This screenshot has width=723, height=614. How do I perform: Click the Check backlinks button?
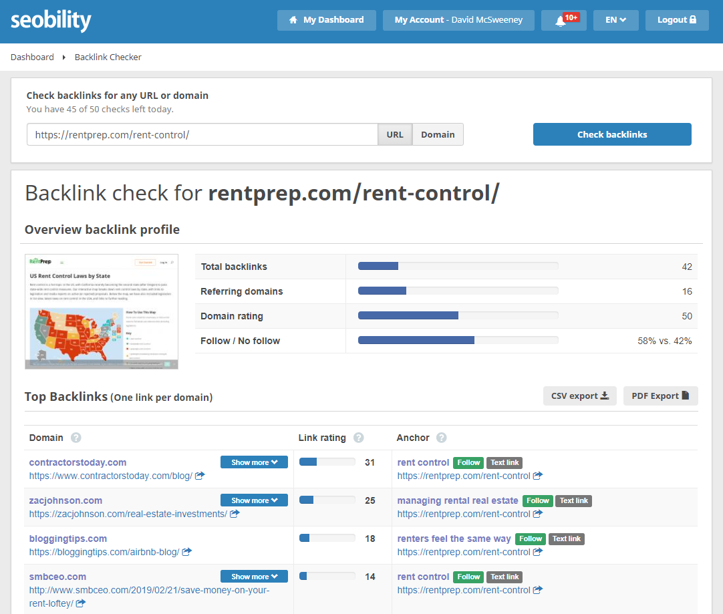click(x=612, y=134)
